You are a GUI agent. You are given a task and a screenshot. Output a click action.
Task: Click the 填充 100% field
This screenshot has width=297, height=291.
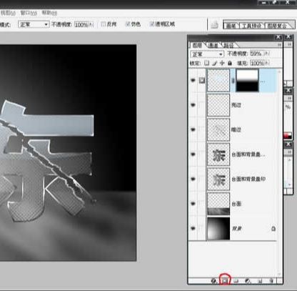tap(258, 63)
